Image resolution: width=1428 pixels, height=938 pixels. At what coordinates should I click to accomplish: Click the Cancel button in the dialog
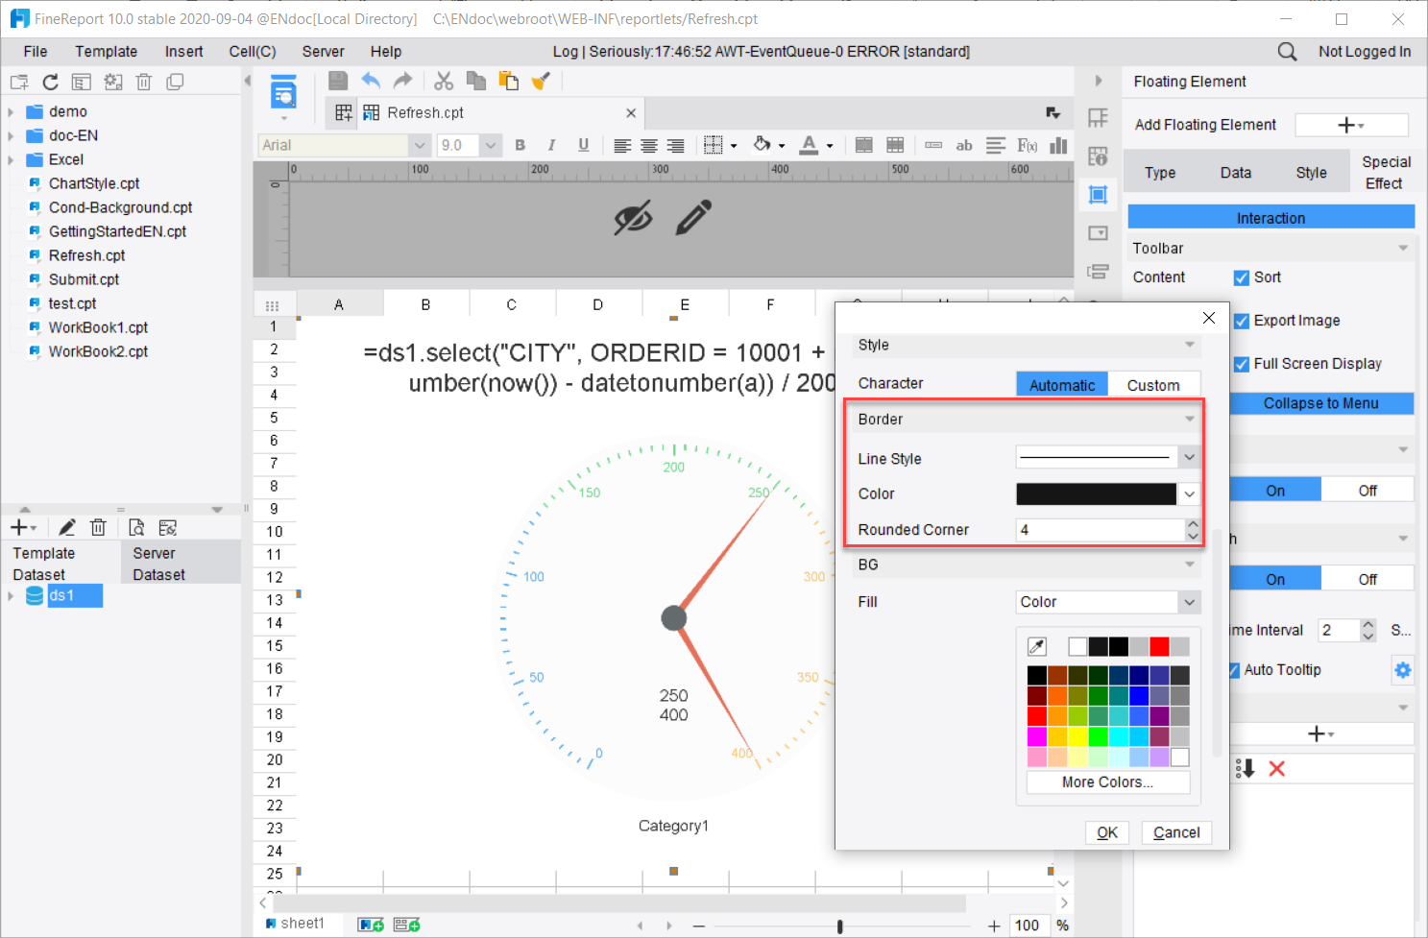point(1176,832)
